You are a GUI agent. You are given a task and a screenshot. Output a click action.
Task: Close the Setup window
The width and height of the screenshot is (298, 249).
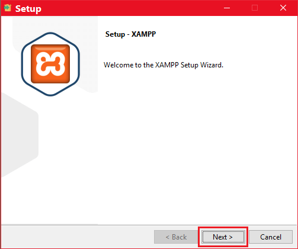[283, 8]
